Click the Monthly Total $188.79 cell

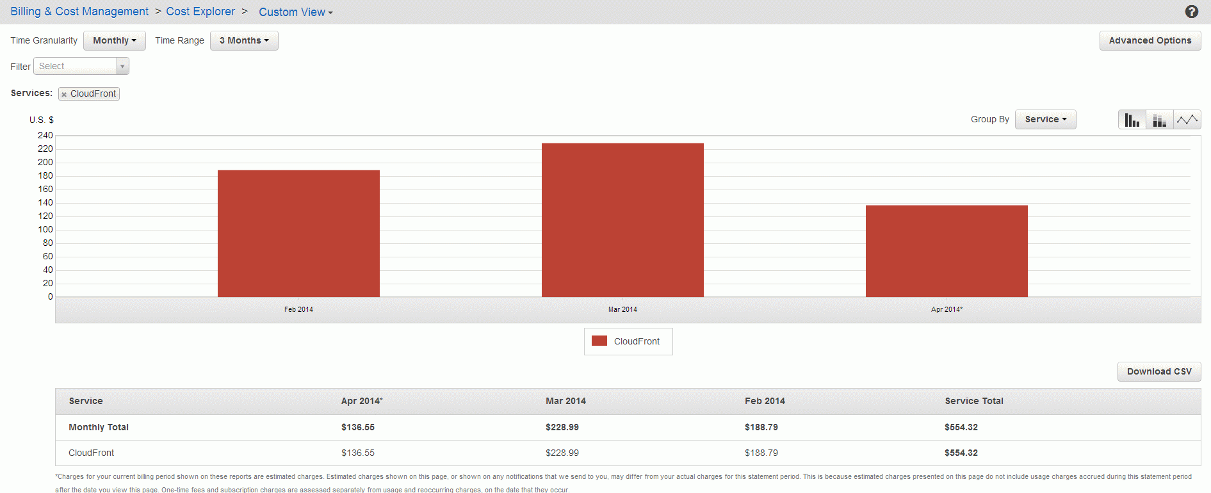point(761,427)
